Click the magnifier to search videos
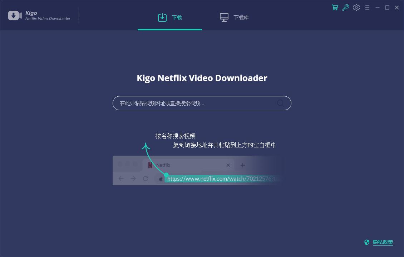The image size is (404, 257). click(x=280, y=103)
